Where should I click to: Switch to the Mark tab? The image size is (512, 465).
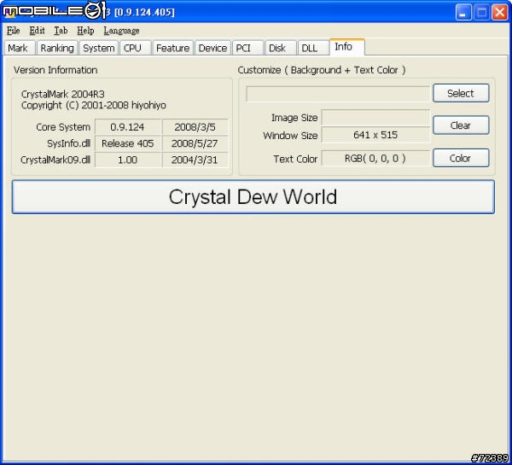coord(20,48)
